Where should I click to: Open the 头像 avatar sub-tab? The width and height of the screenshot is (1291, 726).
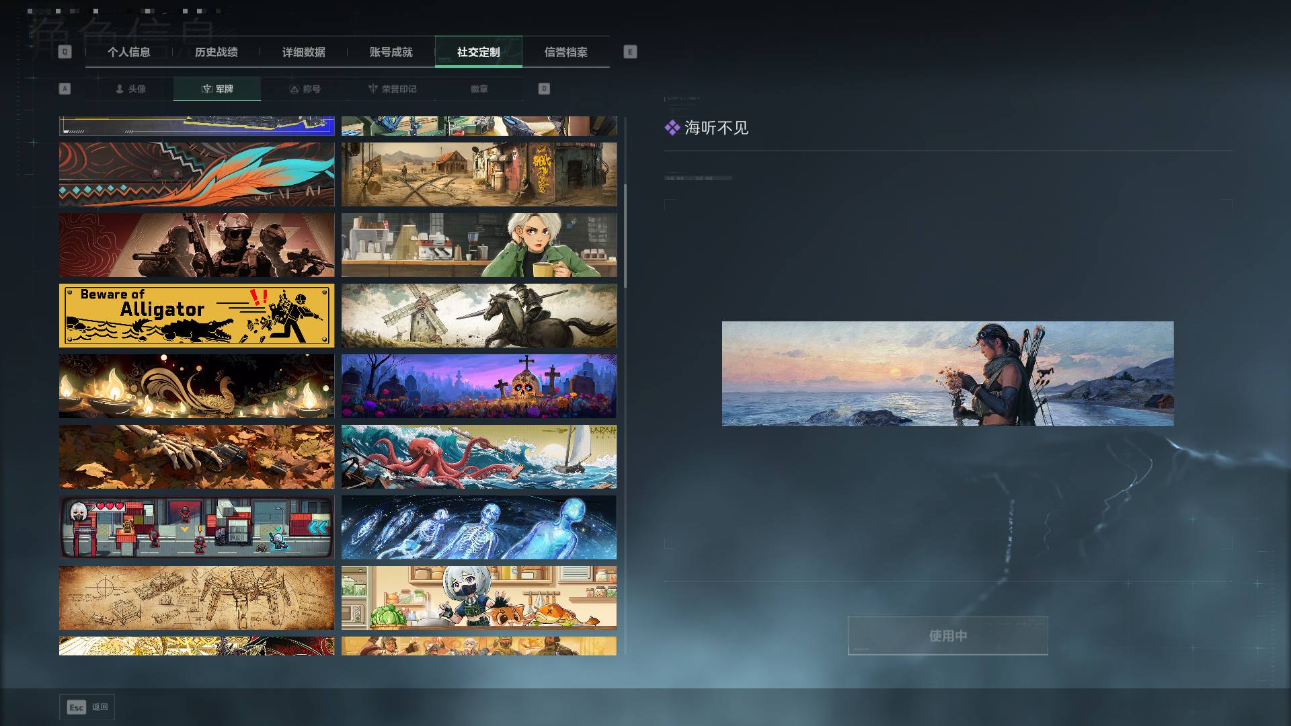tap(130, 89)
